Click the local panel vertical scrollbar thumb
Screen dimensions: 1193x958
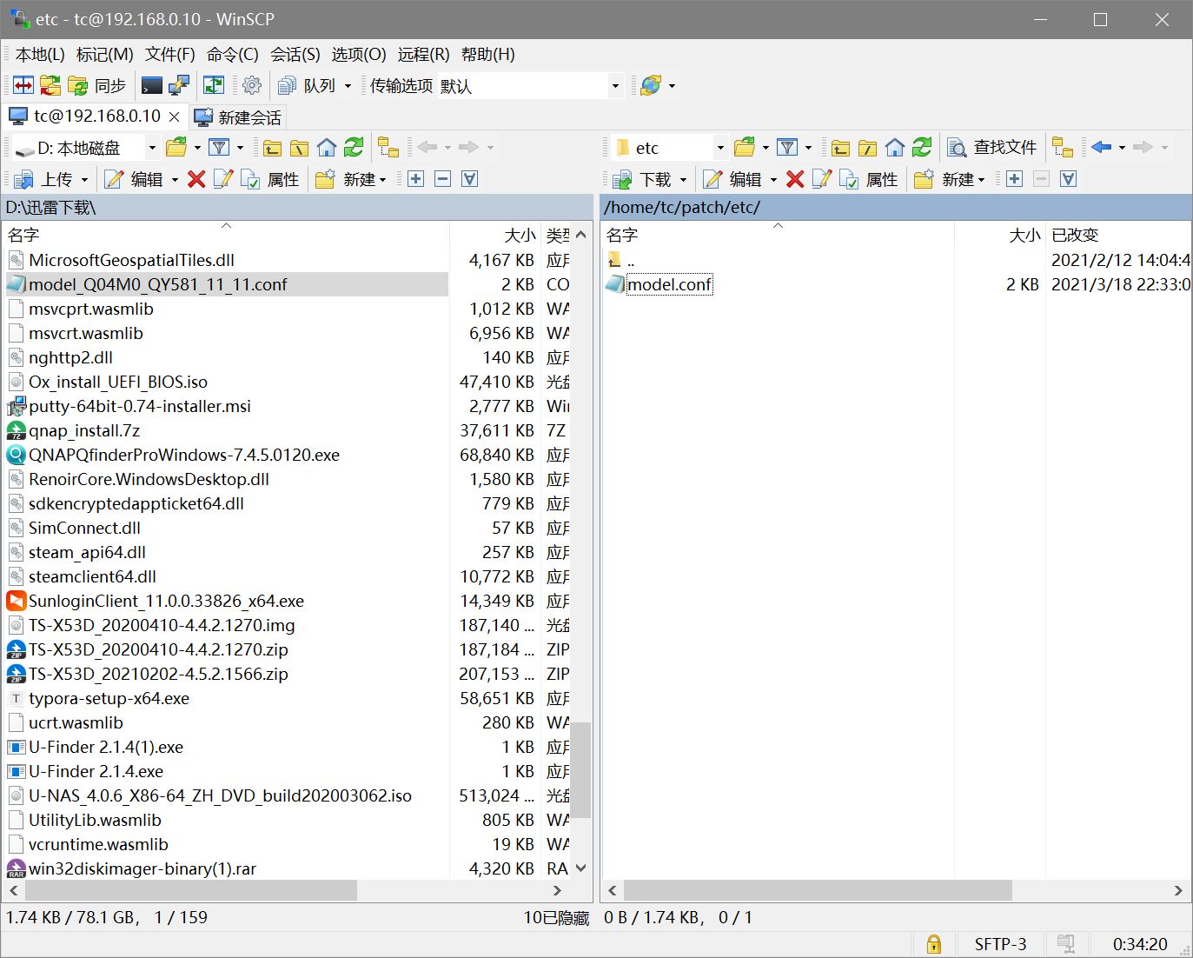580,769
